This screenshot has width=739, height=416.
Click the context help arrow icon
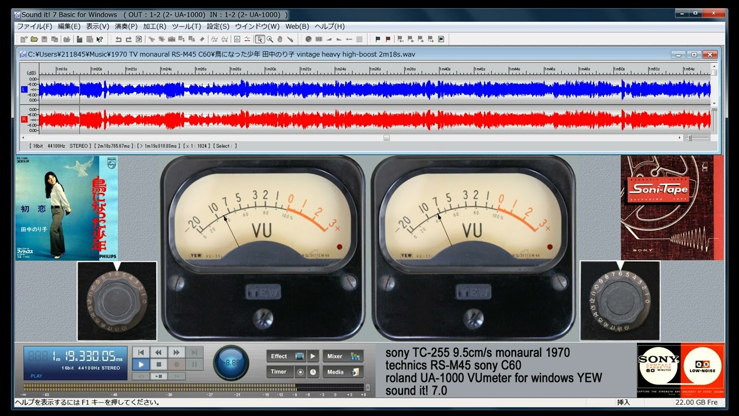click(100, 39)
